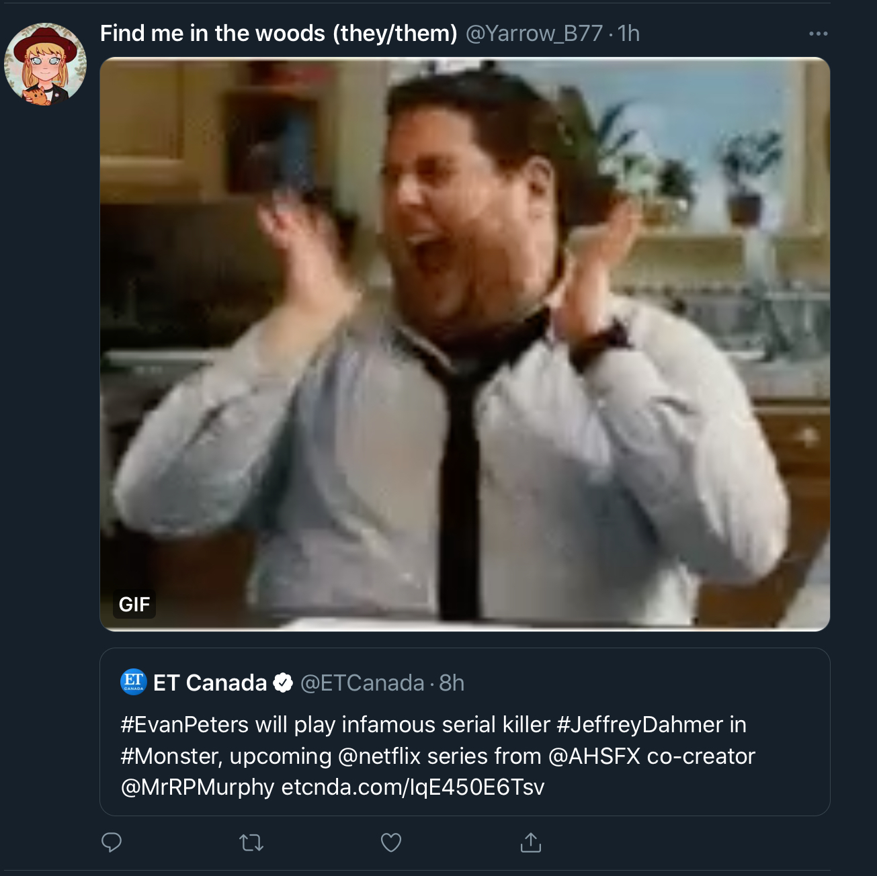The image size is (877, 876).
Task: Select the GIF badge label
Action: click(x=134, y=604)
